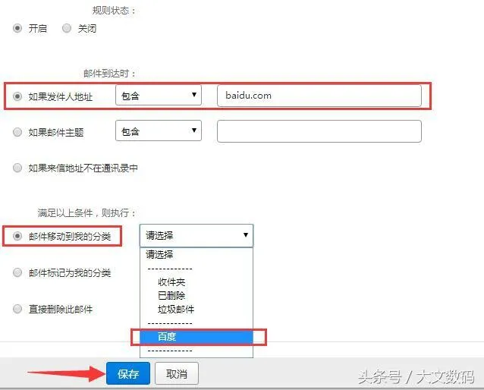Select 直接删除此邮件 action radio

(17, 309)
